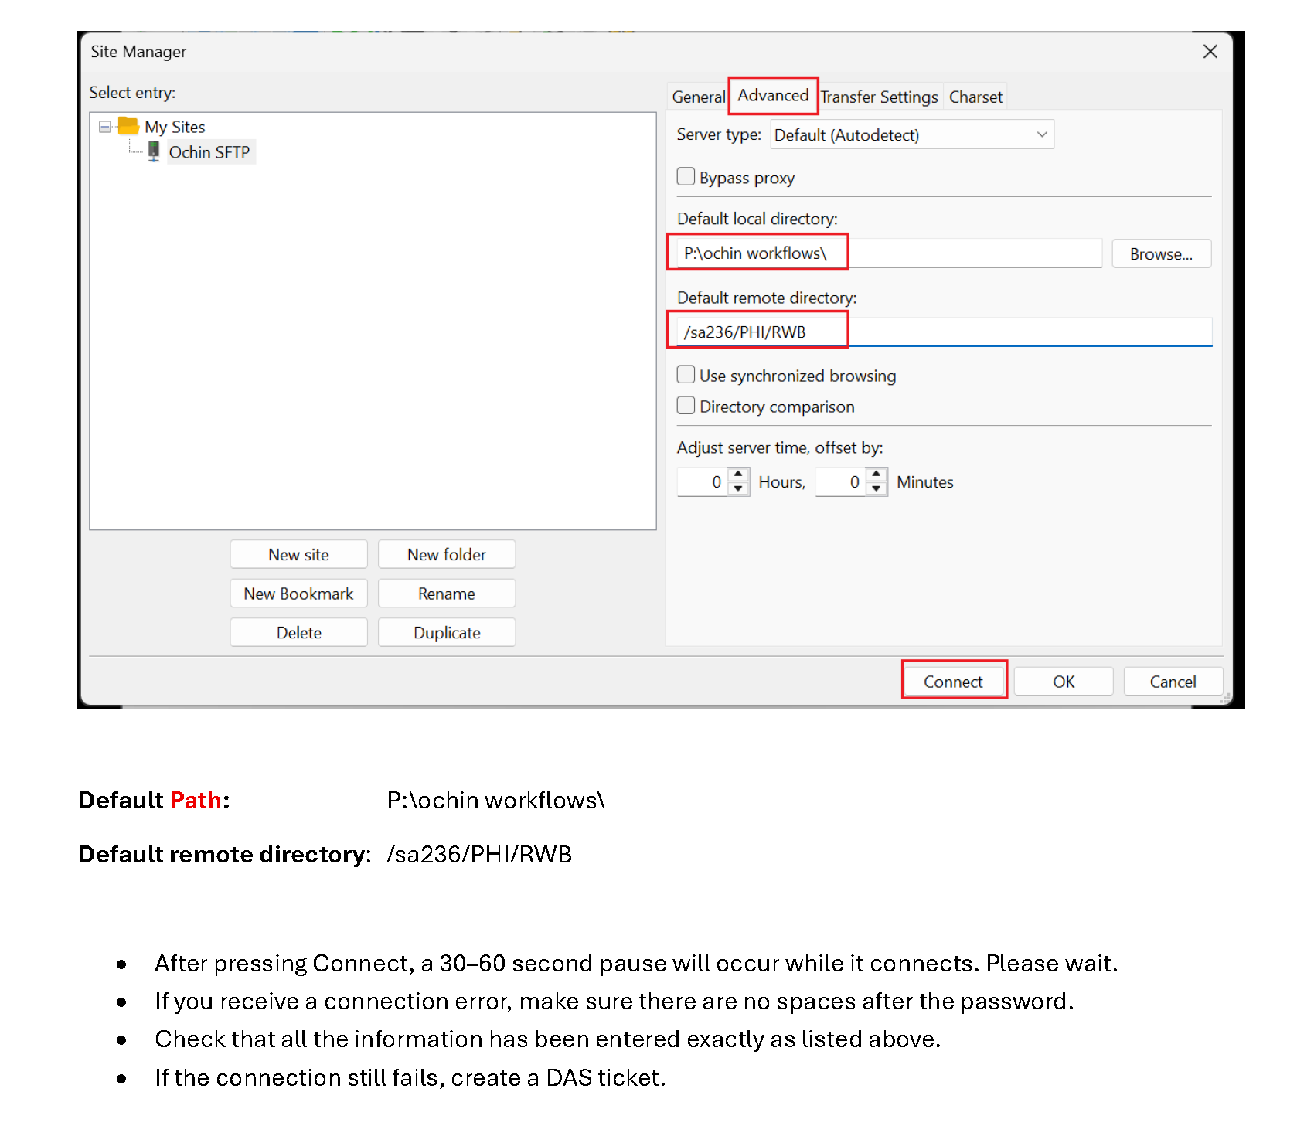1314x1126 pixels.
Task: Collapse the My Sites tree node
Action: [x=105, y=126]
